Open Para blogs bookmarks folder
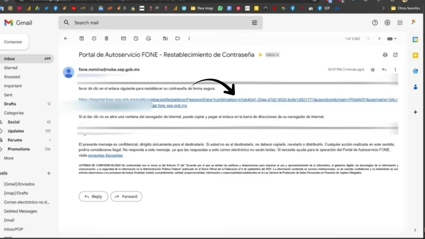 pos(202,8)
